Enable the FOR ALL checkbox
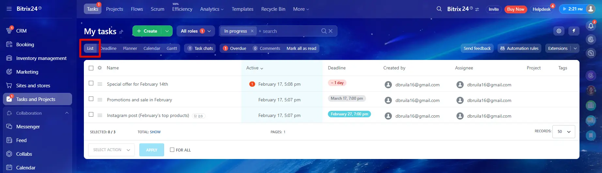Screen dimensions: 602x173 [x=172, y=150]
